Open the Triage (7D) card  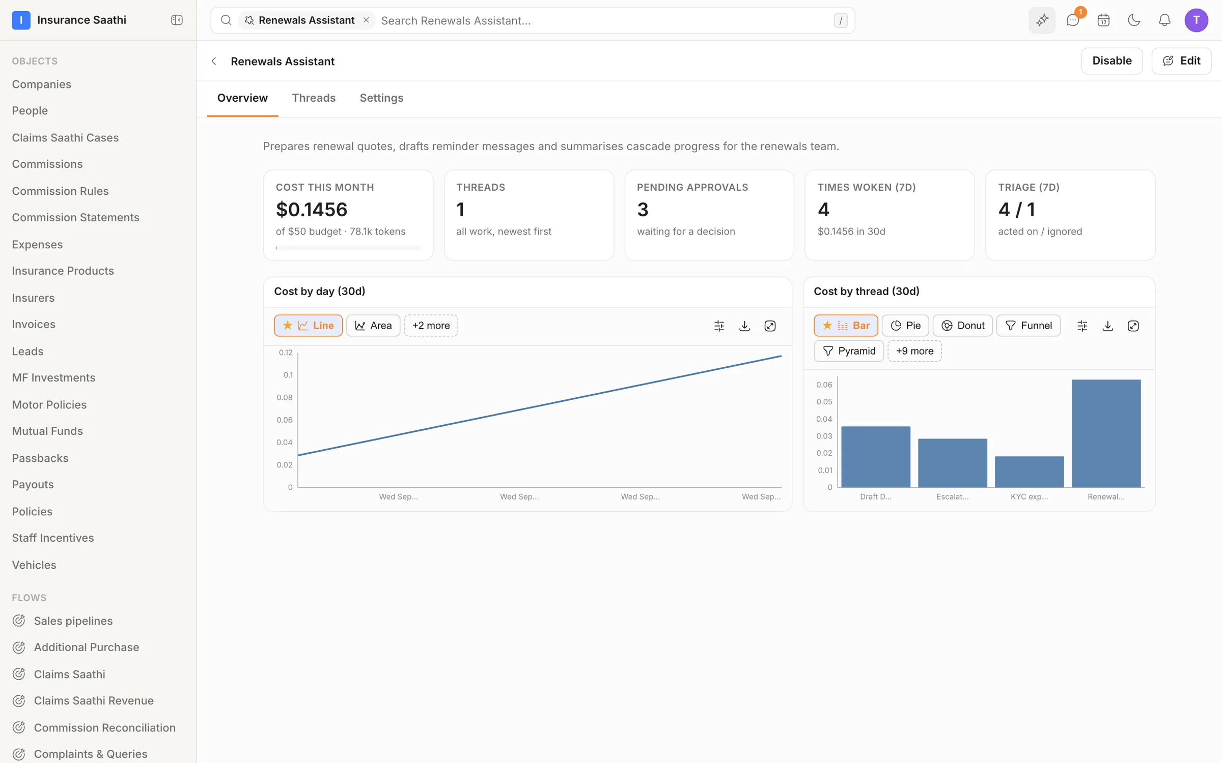pyautogui.click(x=1070, y=215)
